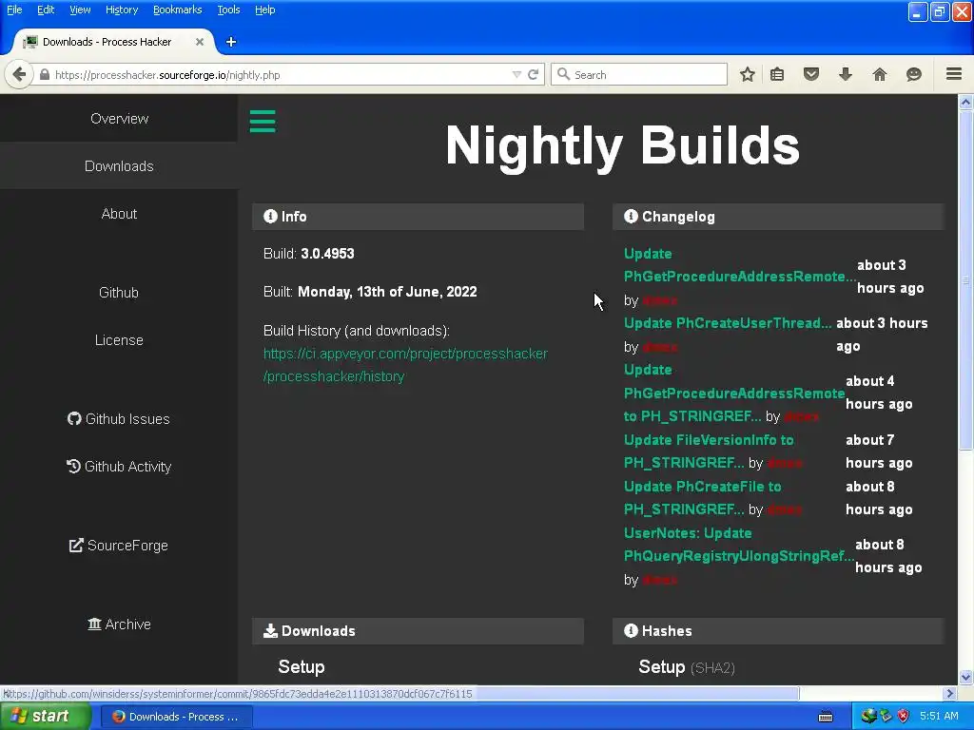Click build number 3.0.4953 text
974x730 pixels.
327,253
